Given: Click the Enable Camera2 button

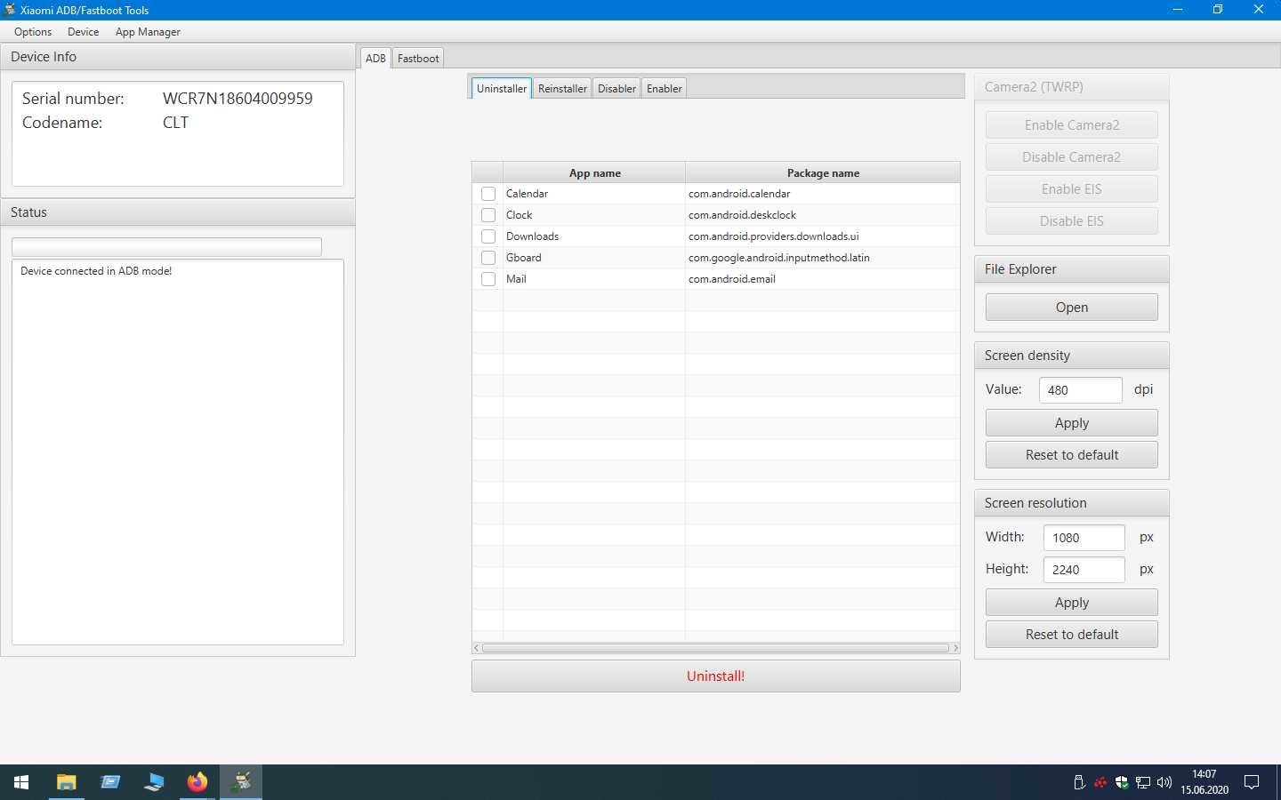Looking at the screenshot, I should [1072, 124].
